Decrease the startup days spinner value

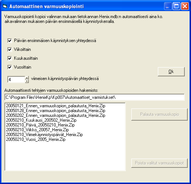[x=27, y=81]
